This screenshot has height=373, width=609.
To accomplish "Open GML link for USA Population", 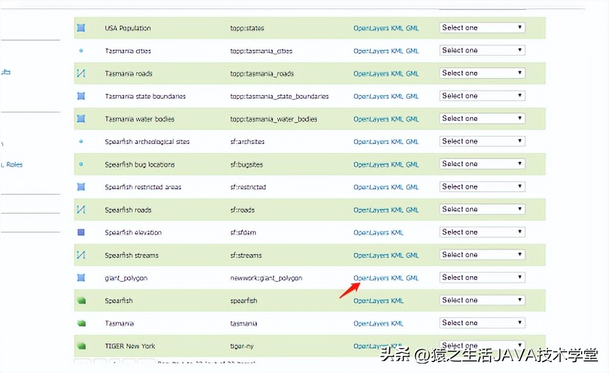I will 412,28.
